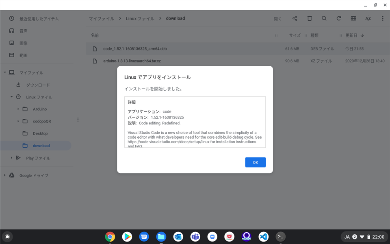Viewport: 390px width, 244px height.
Task: Click OK in the install dialog
Action: (x=255, y=162)
